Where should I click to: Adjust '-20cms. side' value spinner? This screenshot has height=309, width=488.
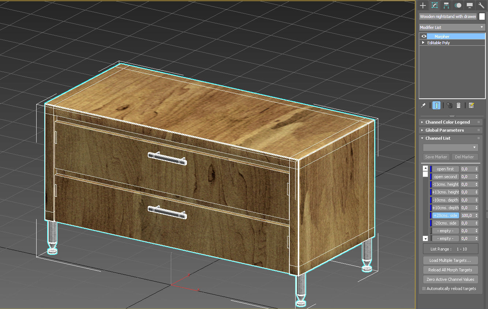pyautogui.click(x=476, y=223)
